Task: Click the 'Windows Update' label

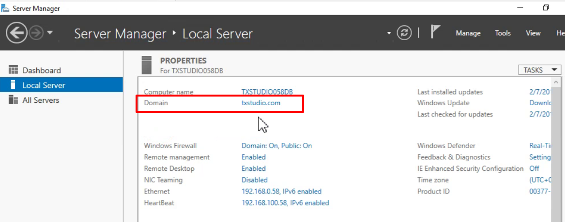Action: coord(443,103)
